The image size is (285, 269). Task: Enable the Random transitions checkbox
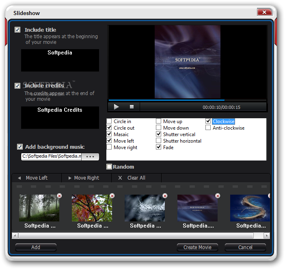point(109,167)
